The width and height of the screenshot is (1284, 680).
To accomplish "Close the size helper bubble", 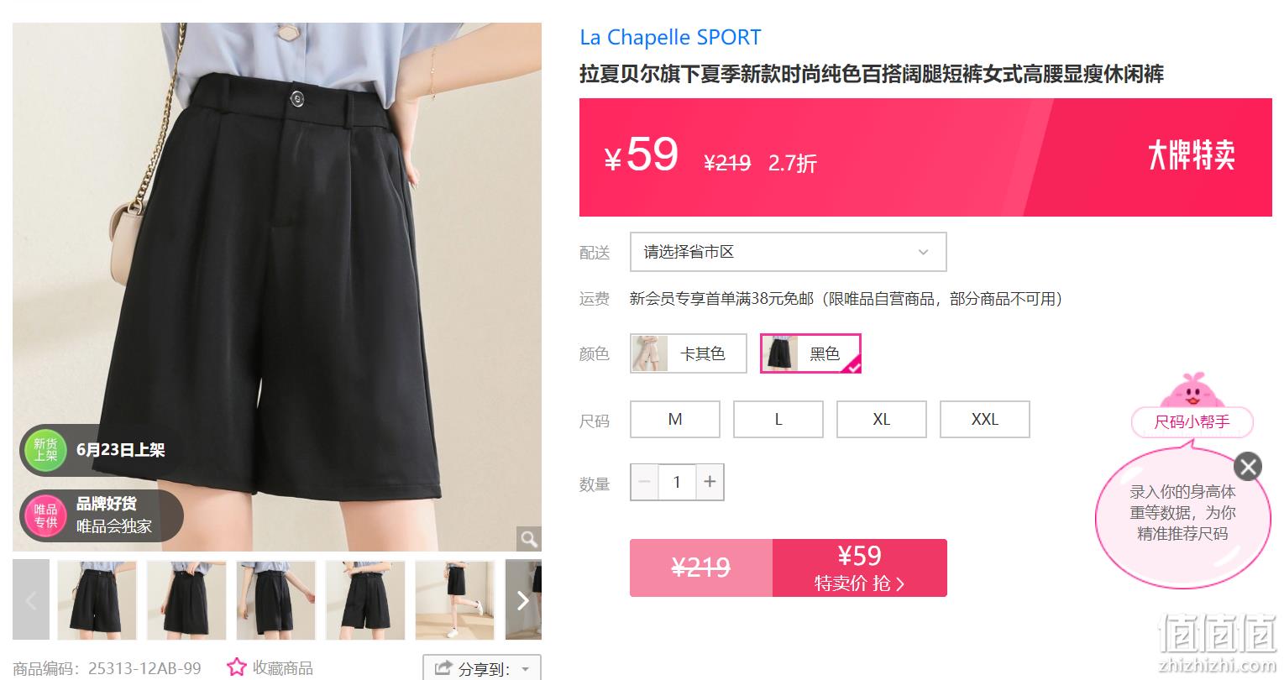I will (x=1248, y=466).
